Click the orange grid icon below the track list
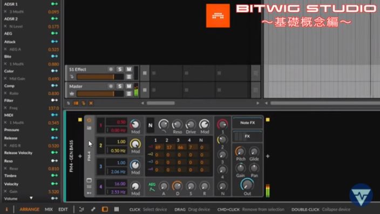This screenshot has width=380, height=214. pyautogui.click(x=76, y=103)
